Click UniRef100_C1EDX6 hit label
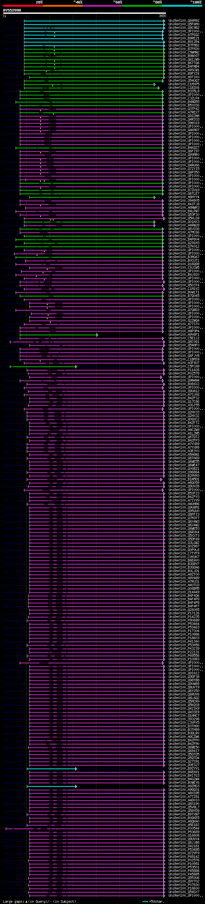 point(184,88)
